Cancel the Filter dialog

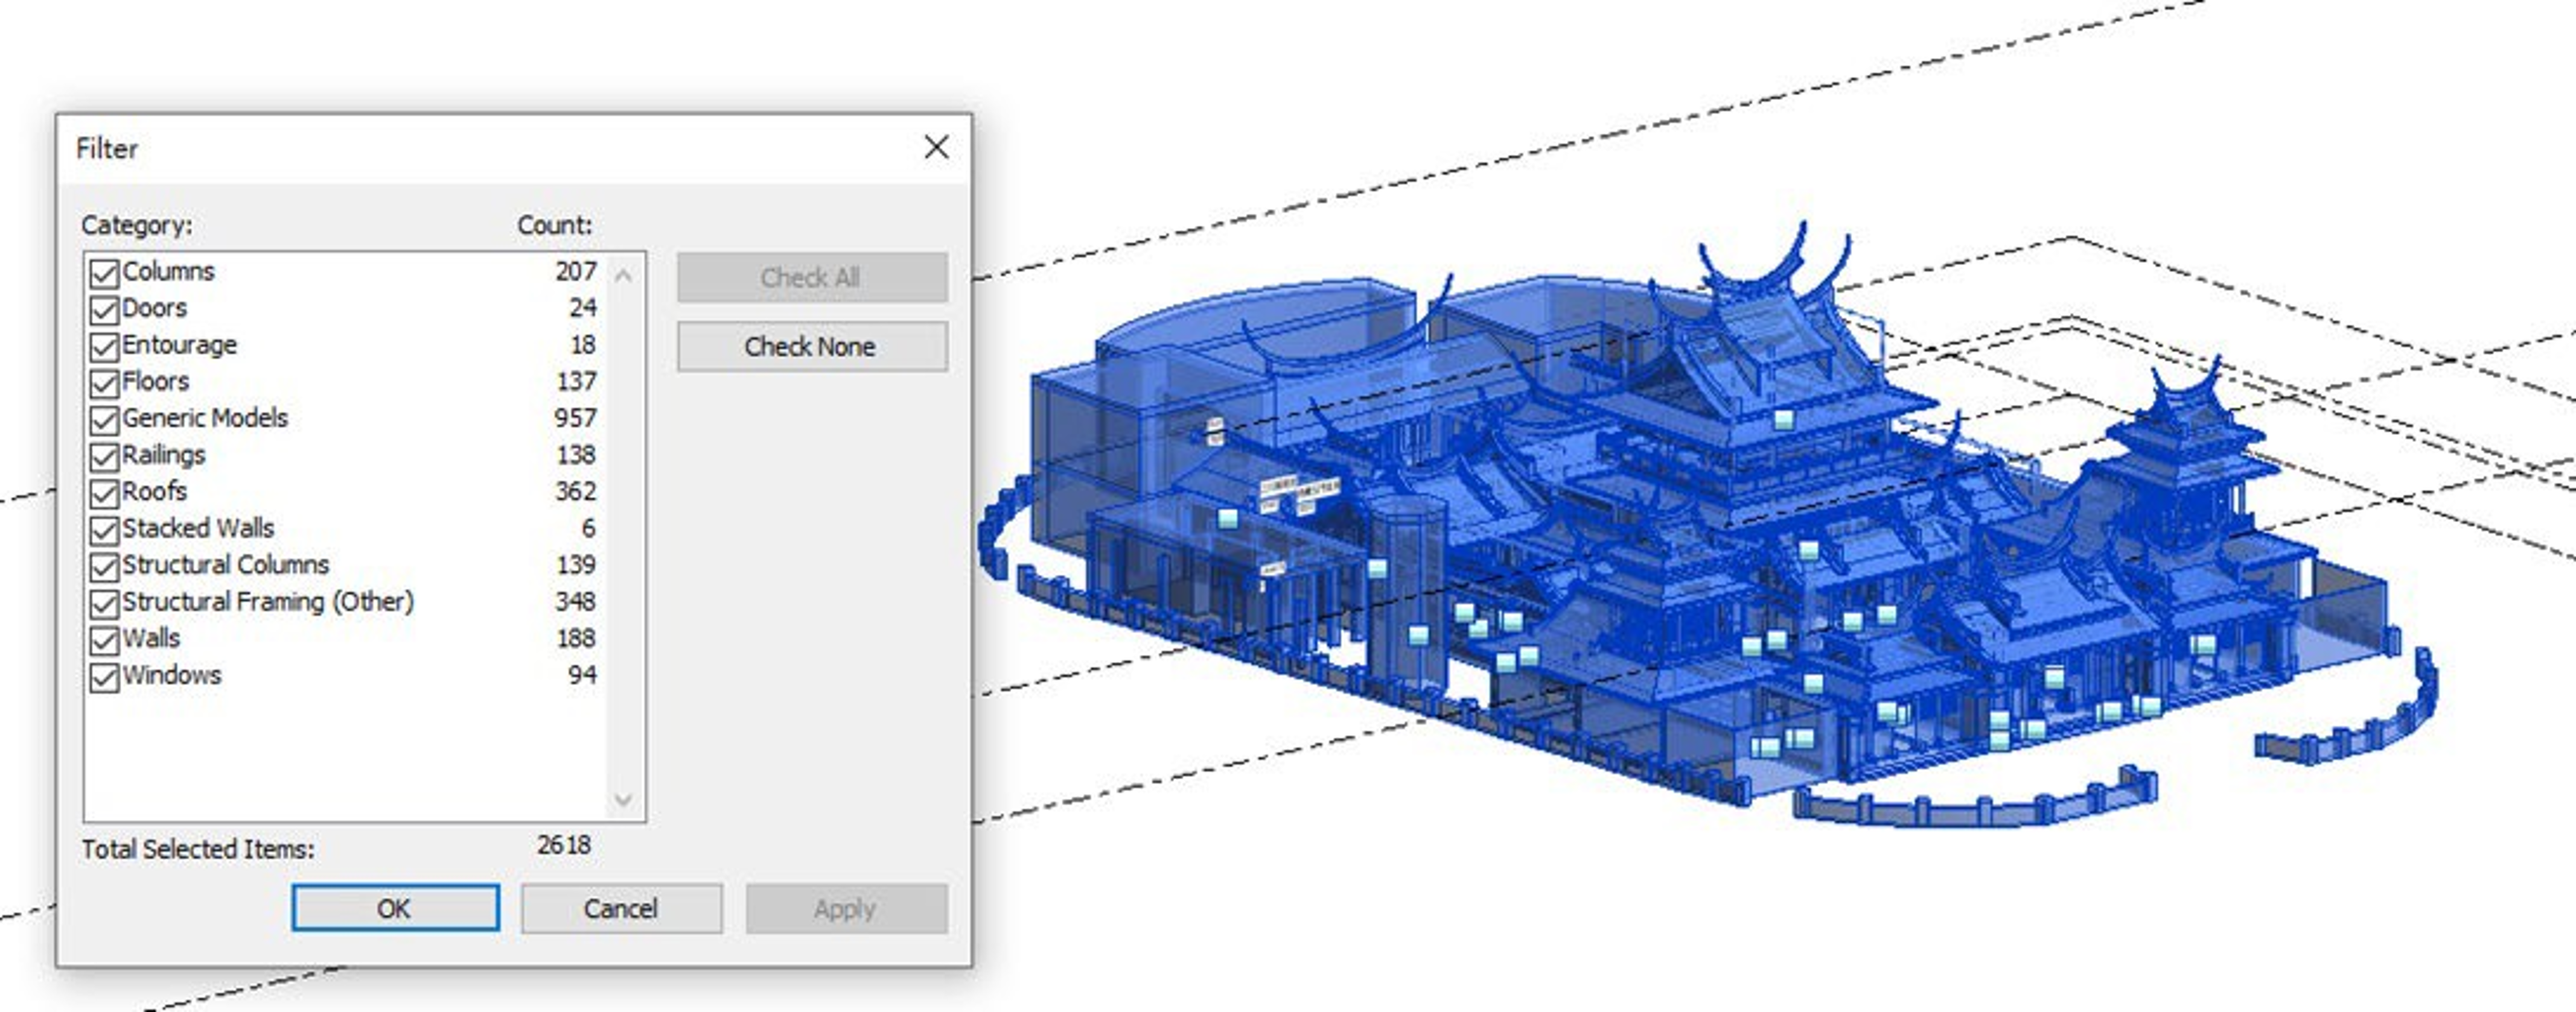pos(621,908)
